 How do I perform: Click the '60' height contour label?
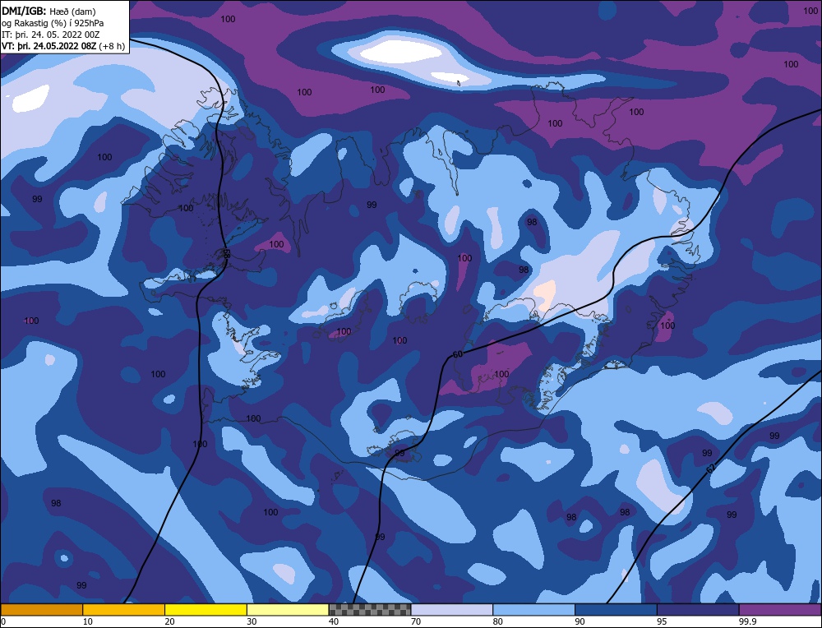(x=458, y=355)
